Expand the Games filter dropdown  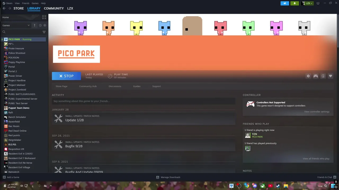(16, 25)
